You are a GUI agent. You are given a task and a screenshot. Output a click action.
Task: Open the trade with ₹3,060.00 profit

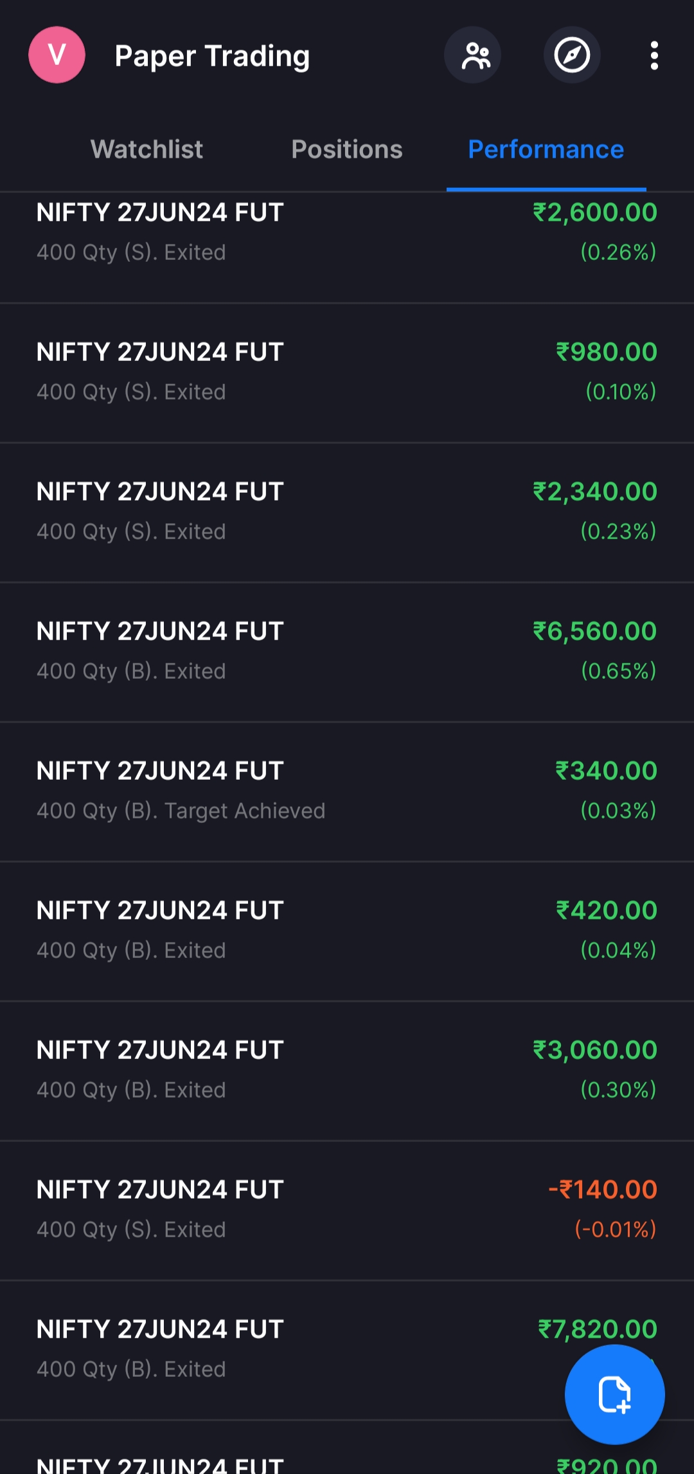click(x=347, y=1070)
